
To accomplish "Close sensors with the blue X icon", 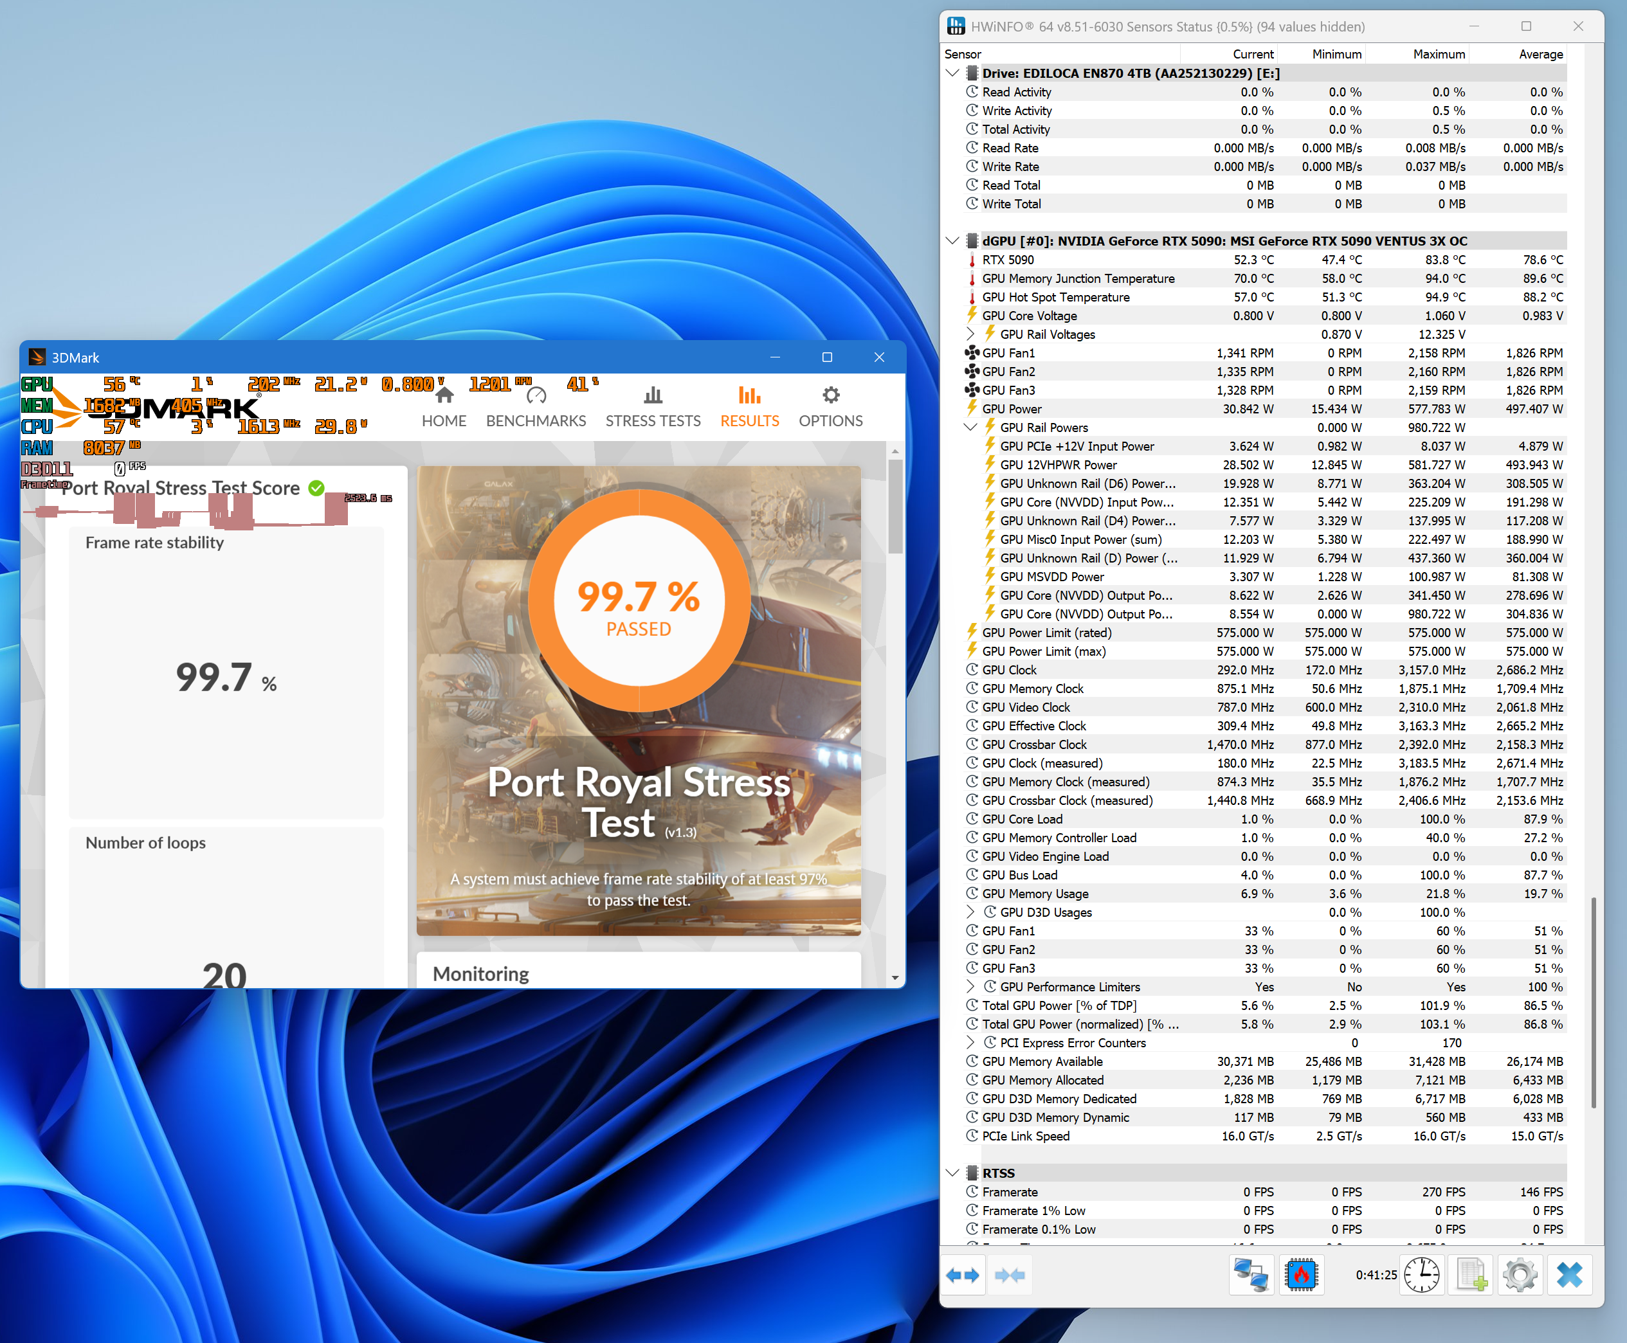I will pos(1570,1275).
